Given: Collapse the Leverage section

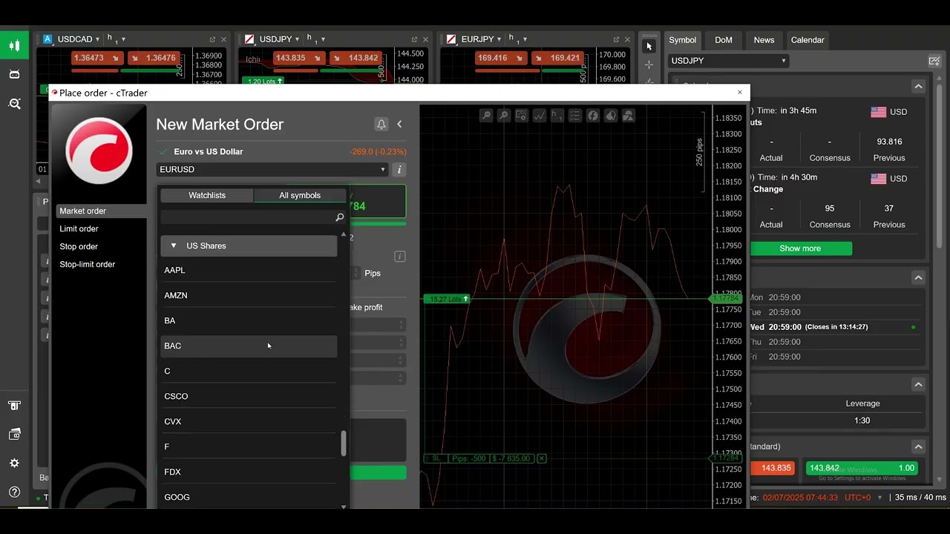Looking at the screenshot, I should coord(918,385).
